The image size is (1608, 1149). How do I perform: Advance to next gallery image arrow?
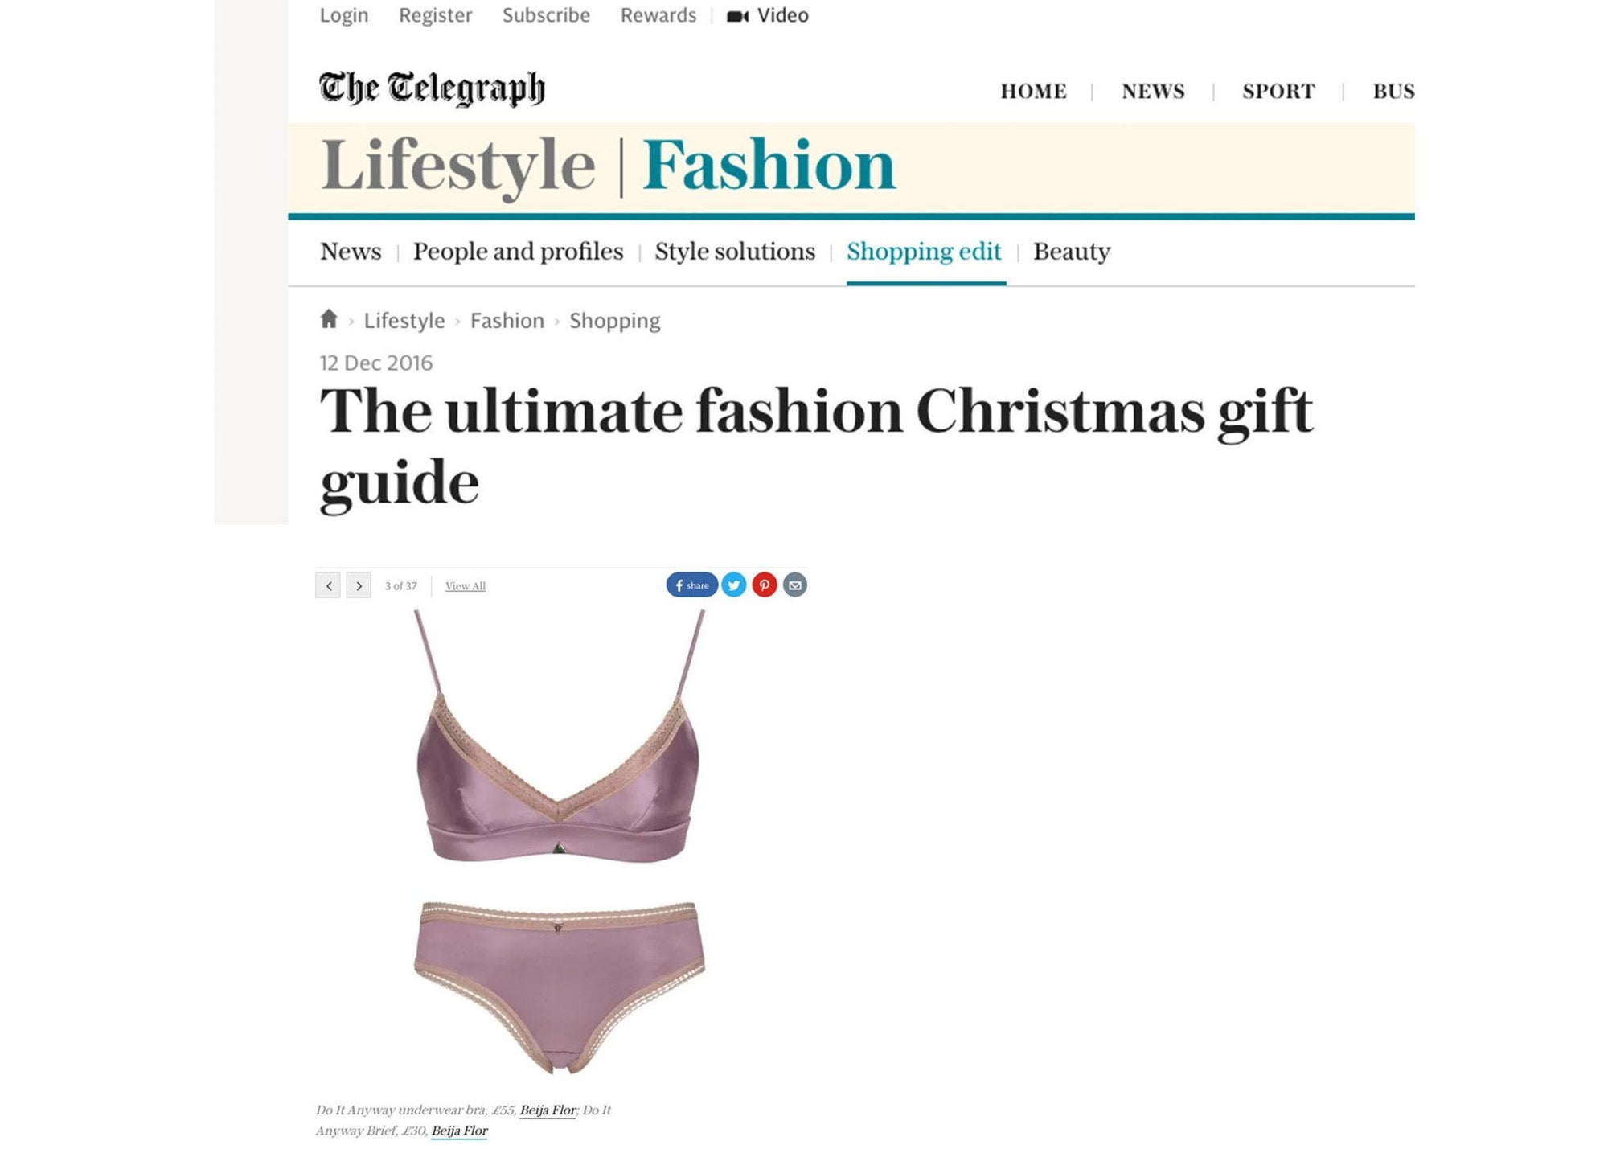pos(359,585)
